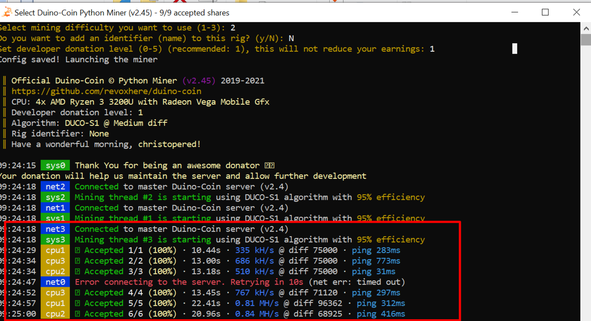This screenshot has height=321, width=591.
Task: Click the 'ping 297ms' value
Action: [x=376, y=293]
